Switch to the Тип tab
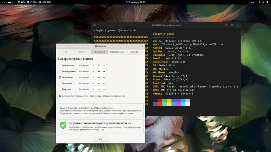The image size is (271, 152). tap(65, 52)
